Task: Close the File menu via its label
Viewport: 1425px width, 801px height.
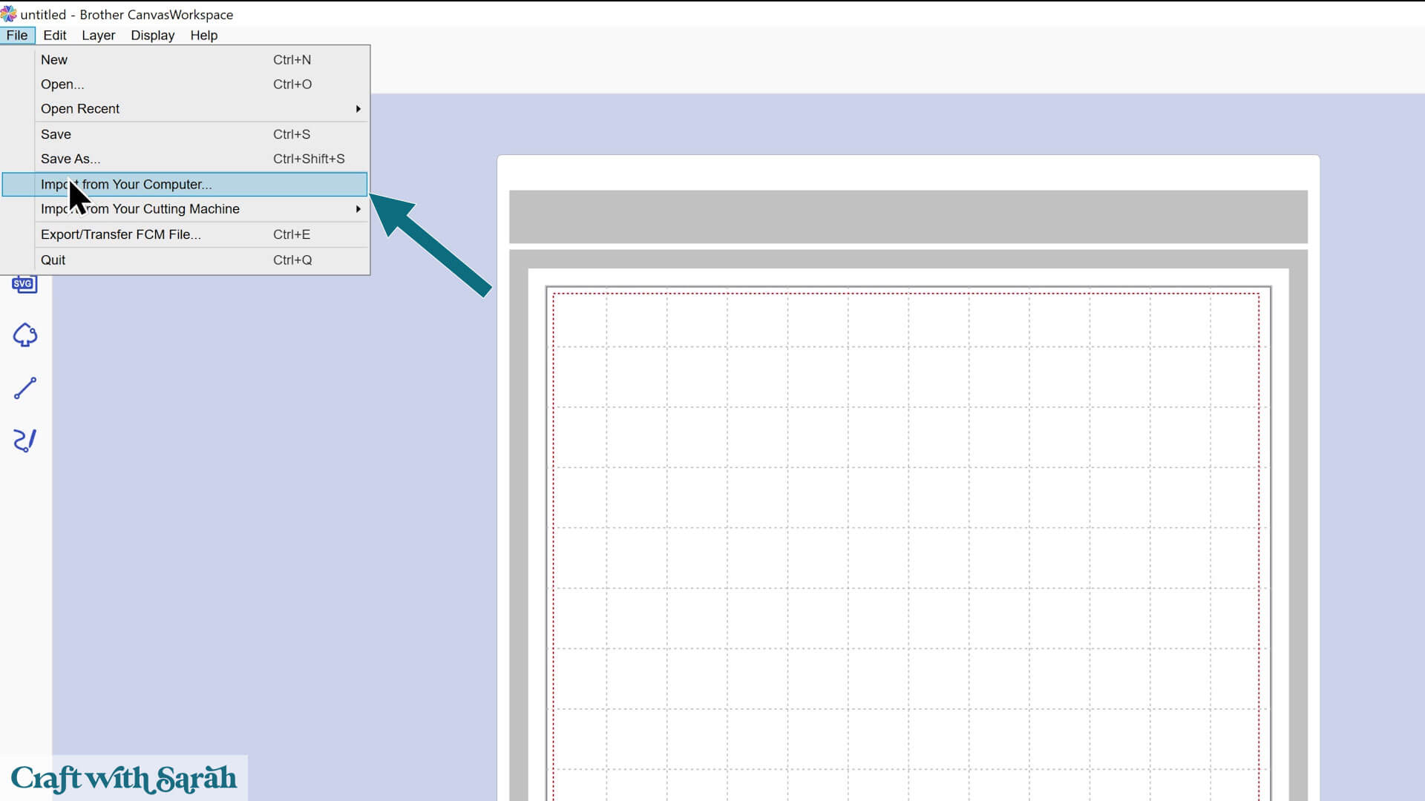Action: pyautogui.click(x=17, y=36)
